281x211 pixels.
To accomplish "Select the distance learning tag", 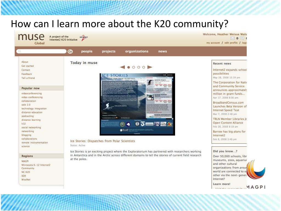I will pyautogui.click(x=31, y=120).
